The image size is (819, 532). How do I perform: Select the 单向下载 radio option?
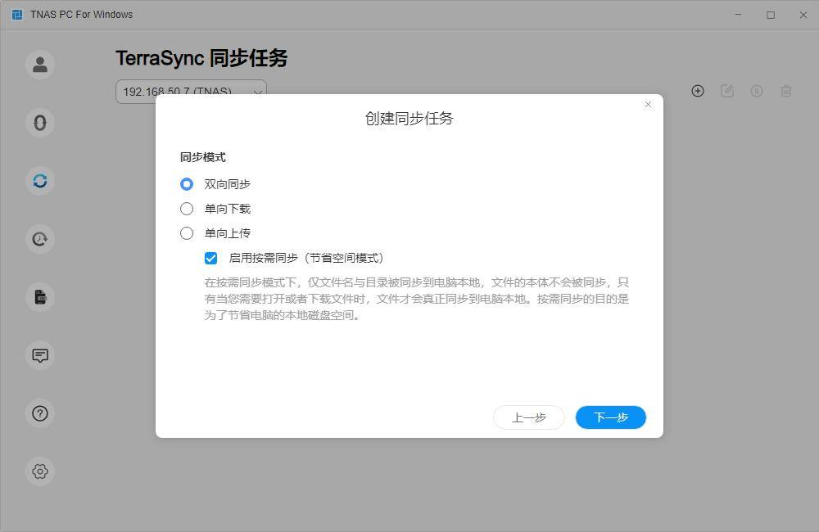point(187,209)
